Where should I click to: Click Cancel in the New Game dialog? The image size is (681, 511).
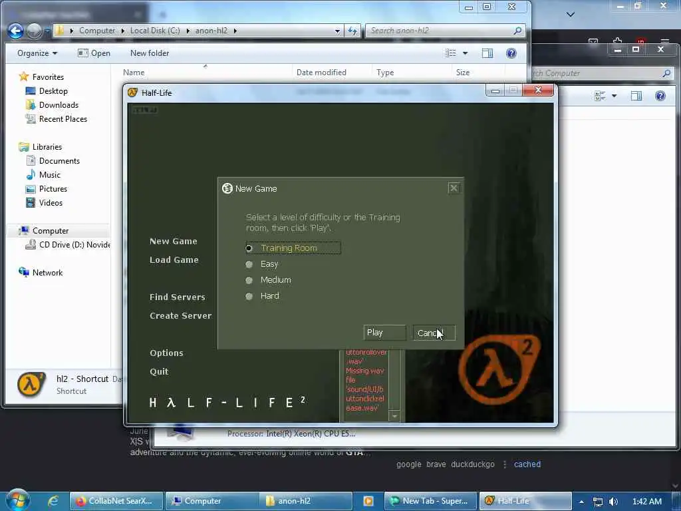pyautogui.click(x=434, y=333)
